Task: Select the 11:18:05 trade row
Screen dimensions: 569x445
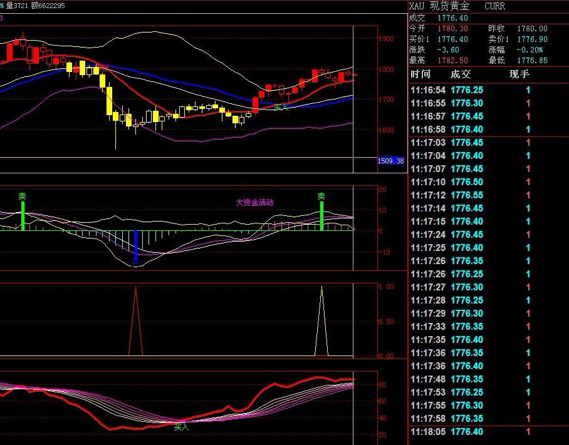Action: pyautogui.click(x=488, y=432)
